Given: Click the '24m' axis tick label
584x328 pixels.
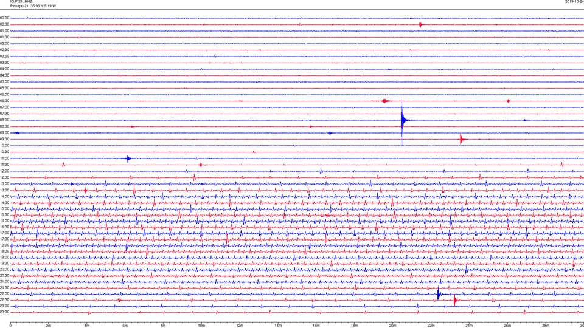Looking at the screenshot, I should [x=469, y=326].
